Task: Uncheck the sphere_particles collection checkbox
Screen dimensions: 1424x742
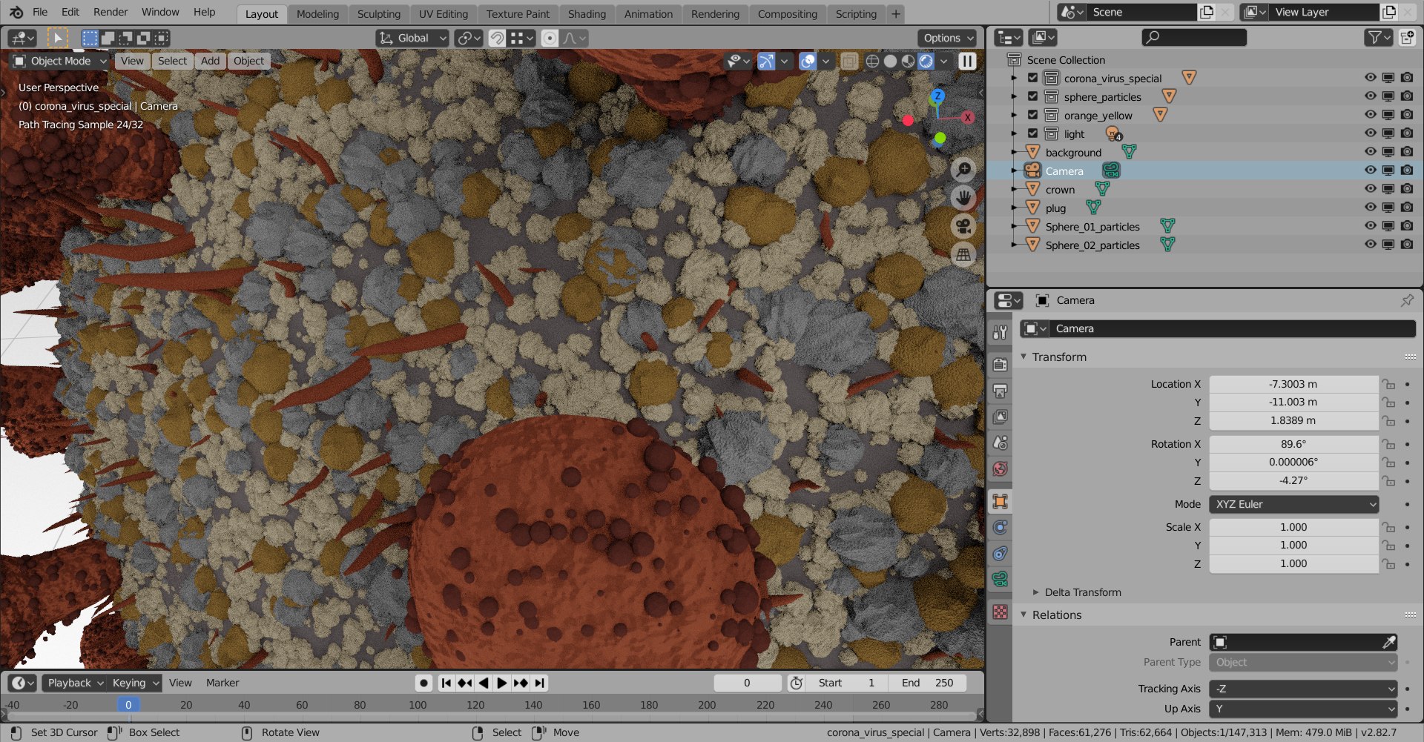Action: [x=1032, y=96]
